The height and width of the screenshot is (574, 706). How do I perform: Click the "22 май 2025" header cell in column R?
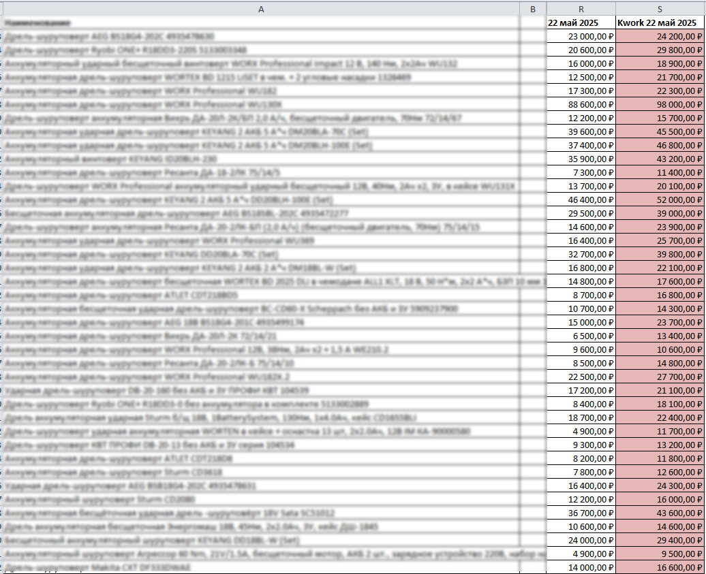point(581,23)
